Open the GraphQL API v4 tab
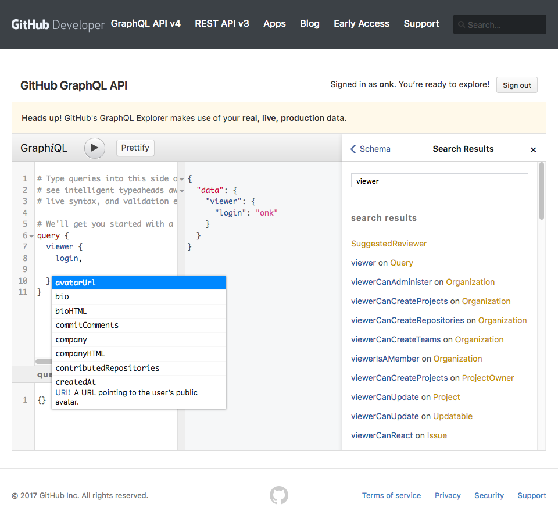558x522 pixels. tap(145, 24)
